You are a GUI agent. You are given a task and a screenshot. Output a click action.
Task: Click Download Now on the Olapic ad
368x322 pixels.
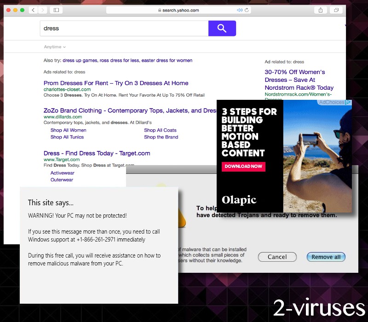click(243, 167)
